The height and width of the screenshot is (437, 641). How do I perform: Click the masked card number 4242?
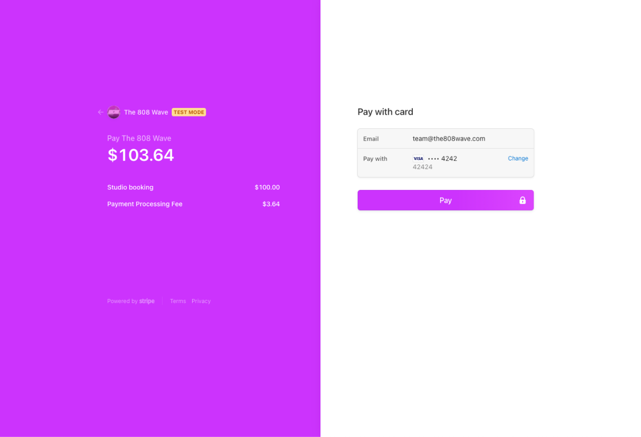pos(442,158)
